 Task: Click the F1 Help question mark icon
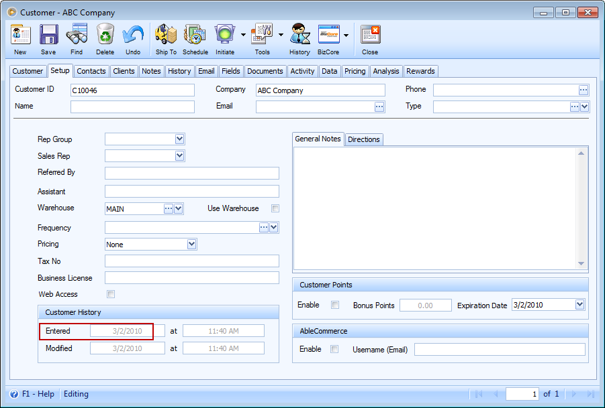[14, 394]
